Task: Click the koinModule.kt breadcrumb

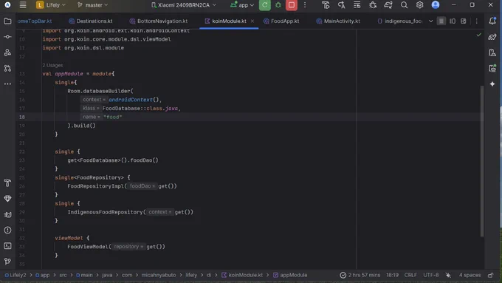Action: pos(242,275)
